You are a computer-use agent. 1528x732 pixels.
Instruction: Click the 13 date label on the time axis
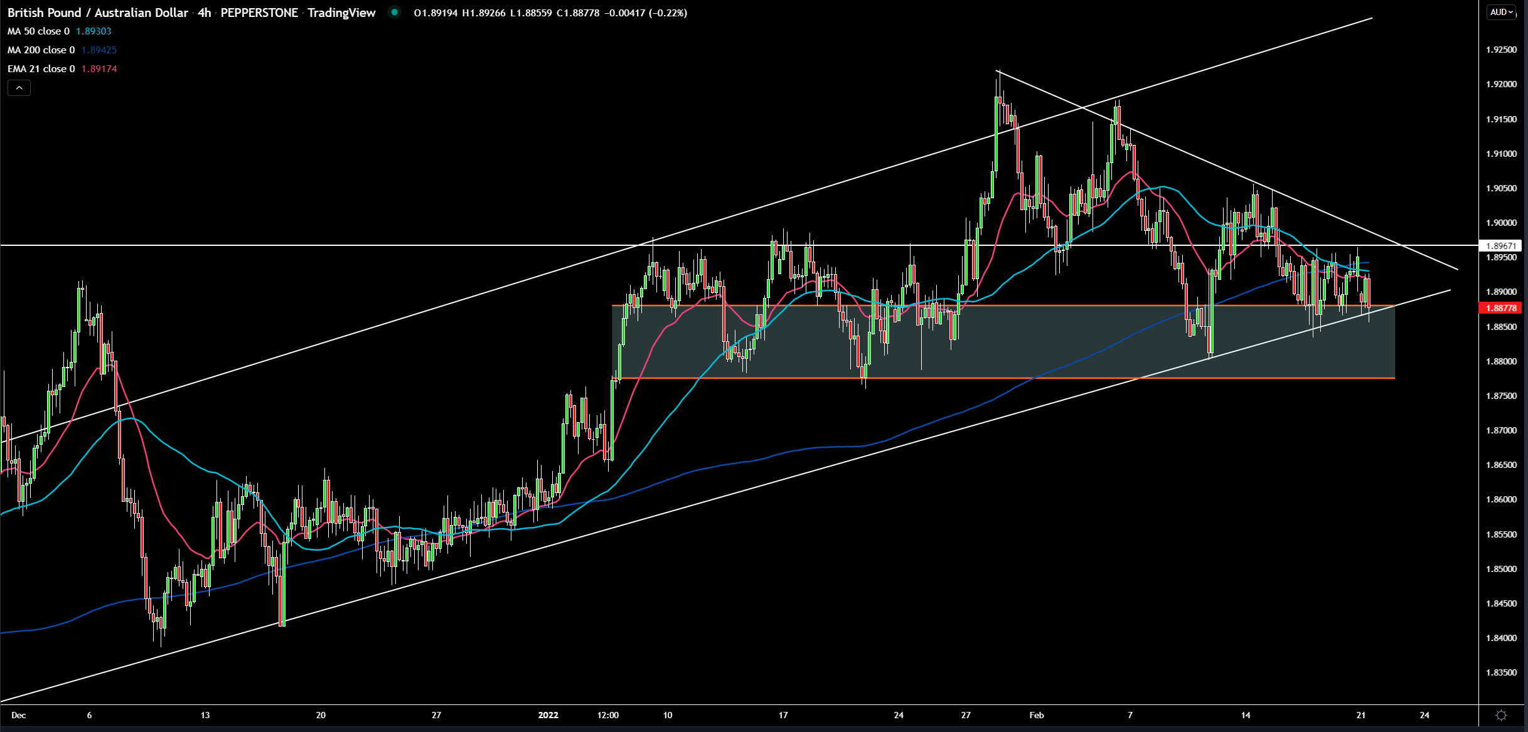coord(205,715)
